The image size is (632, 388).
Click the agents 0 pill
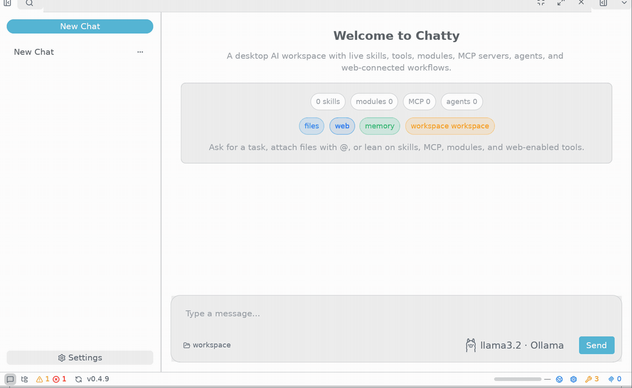click(x=462, y=101)
